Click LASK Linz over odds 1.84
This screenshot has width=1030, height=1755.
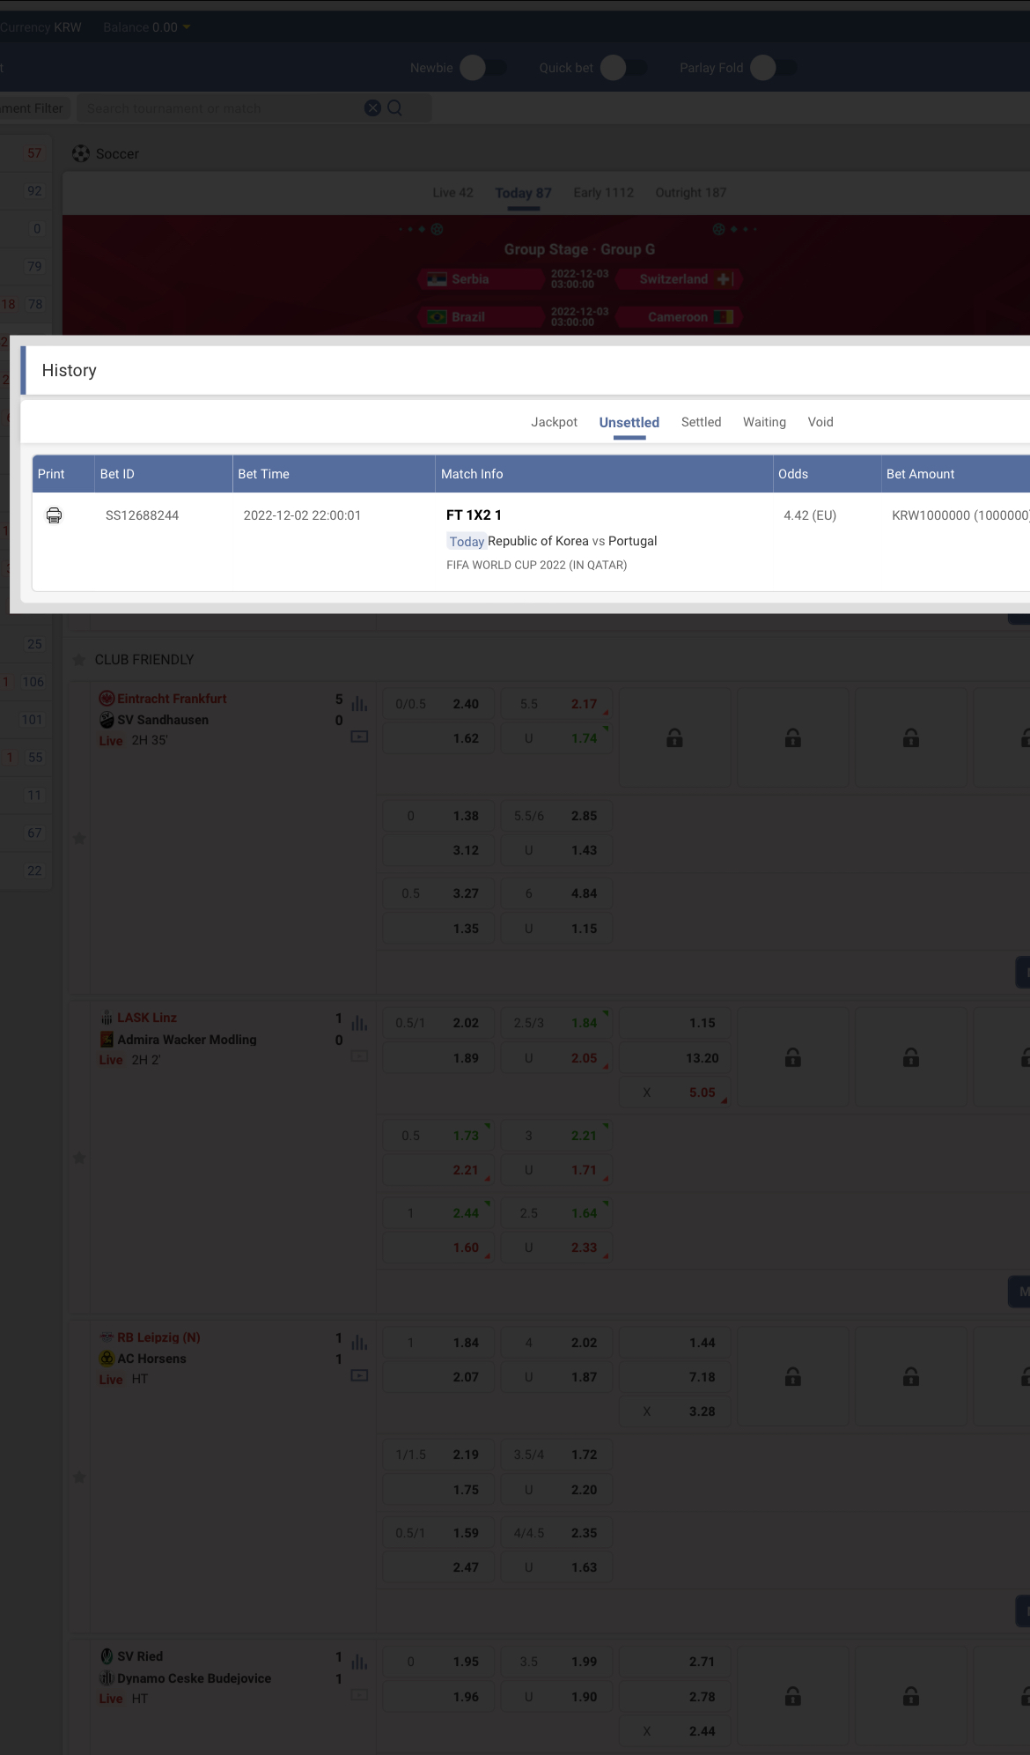556,1023
